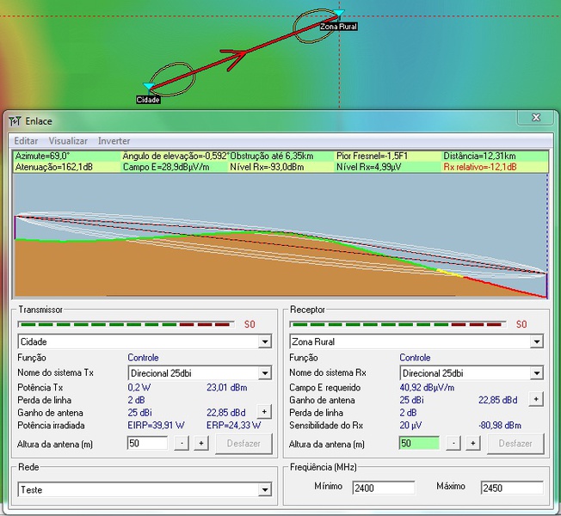Close the Enlace window
561x516 pixels.
click(535, 118)
